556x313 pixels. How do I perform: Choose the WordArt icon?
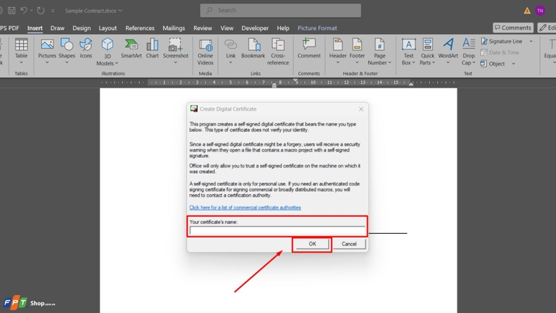click(x=448, y=51)
